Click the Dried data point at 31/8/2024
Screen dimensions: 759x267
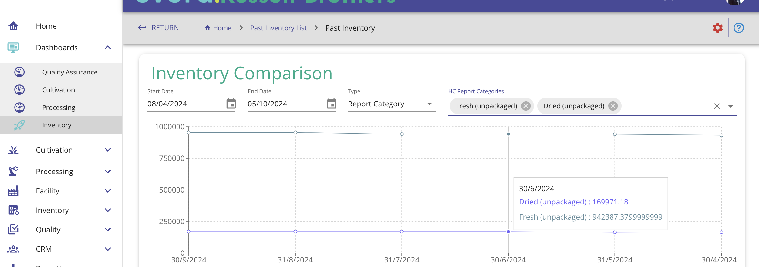pyautogui.click(x=295, y=232)
